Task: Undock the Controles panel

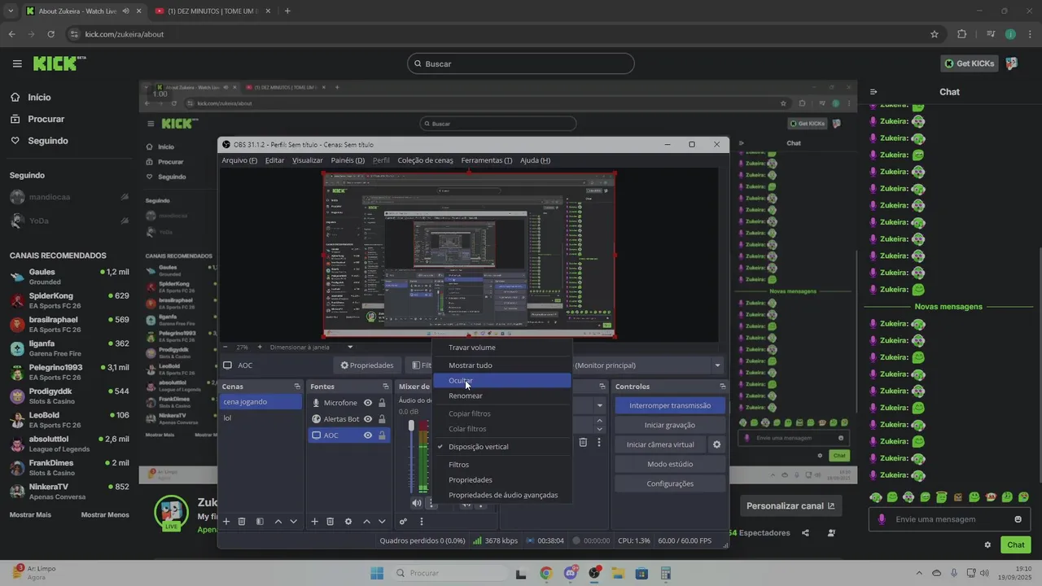Action: click(x=722, y=387)
